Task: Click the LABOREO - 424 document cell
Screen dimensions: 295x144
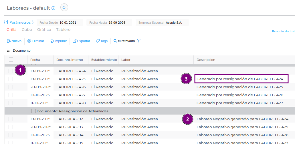Action: 71,71
